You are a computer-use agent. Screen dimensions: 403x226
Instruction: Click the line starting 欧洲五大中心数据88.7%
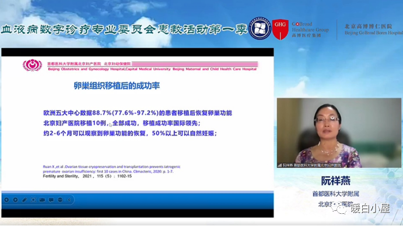[138, 113]
